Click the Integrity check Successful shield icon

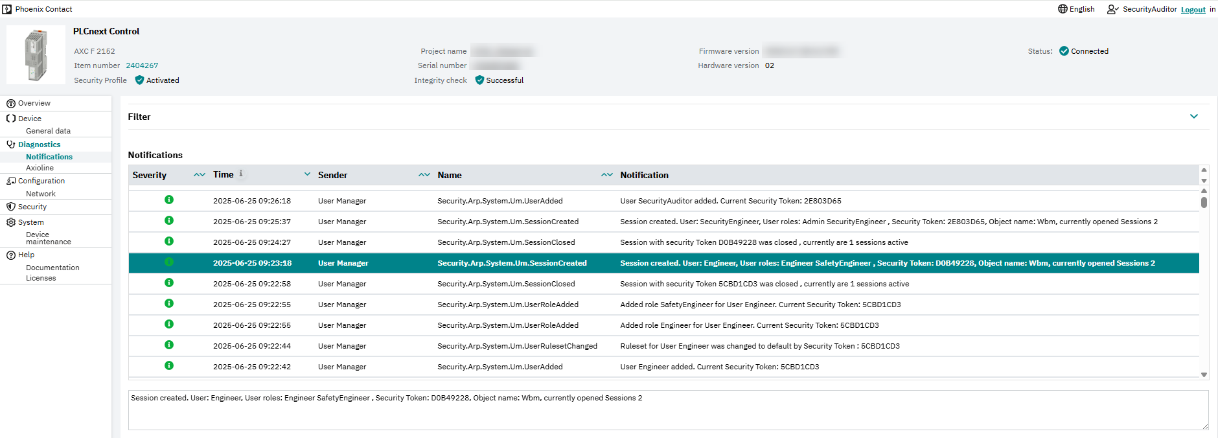point(479,80)
